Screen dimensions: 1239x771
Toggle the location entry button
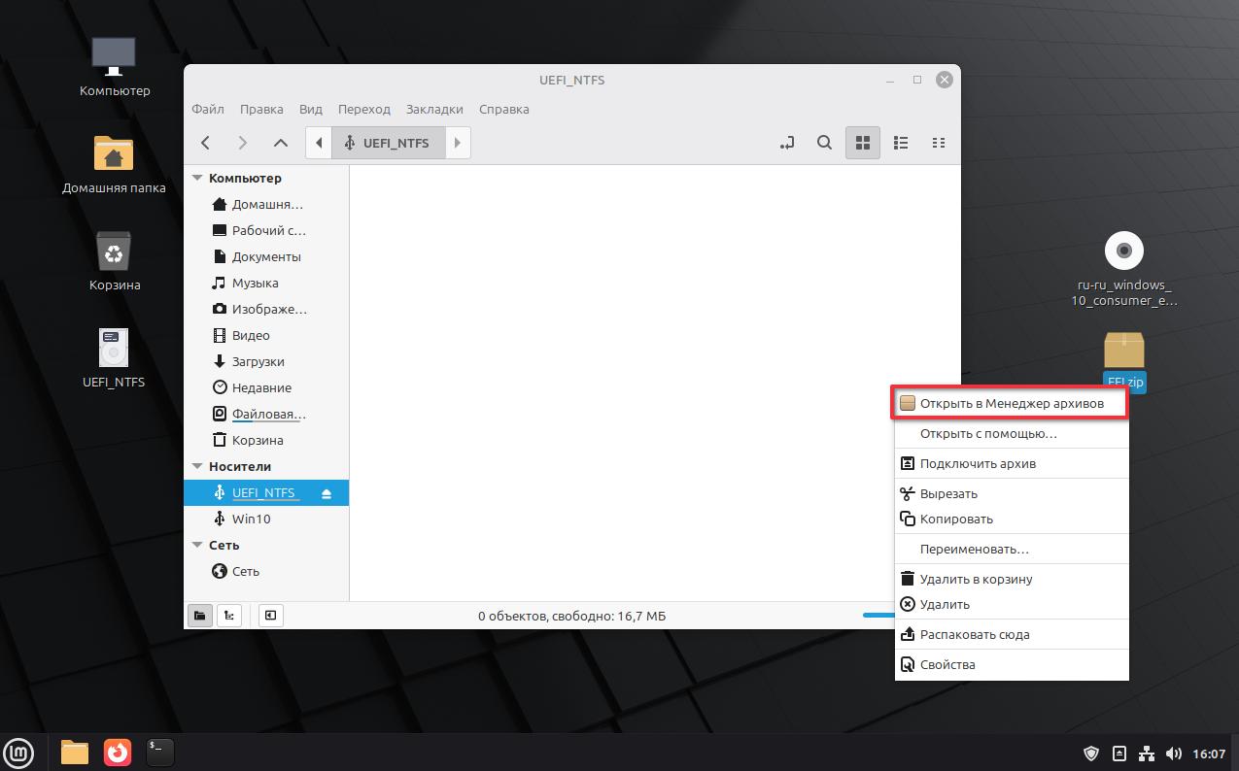tap(786, 143)
